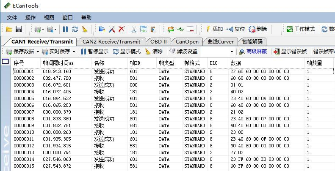The height and width of the screenshot is (171, 335).
Task: Click the blue square box beside 序号 header
Action: (6, 62)
